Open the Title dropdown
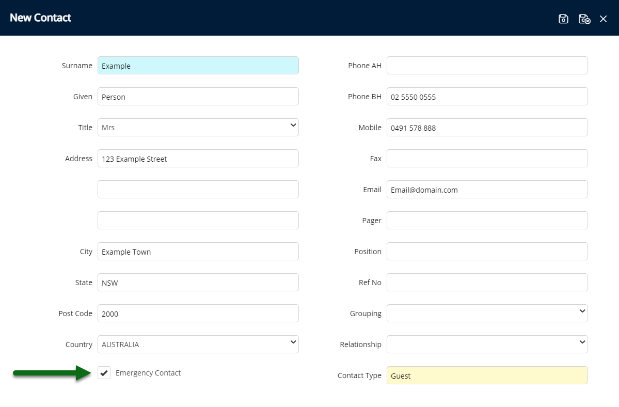 pyautogui.click(x=198, y=128)
